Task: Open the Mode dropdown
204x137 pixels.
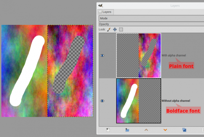Action: pos(151,18)
